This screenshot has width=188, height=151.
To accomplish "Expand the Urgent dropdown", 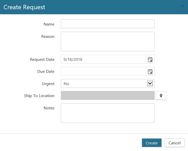I will (150, 84).
